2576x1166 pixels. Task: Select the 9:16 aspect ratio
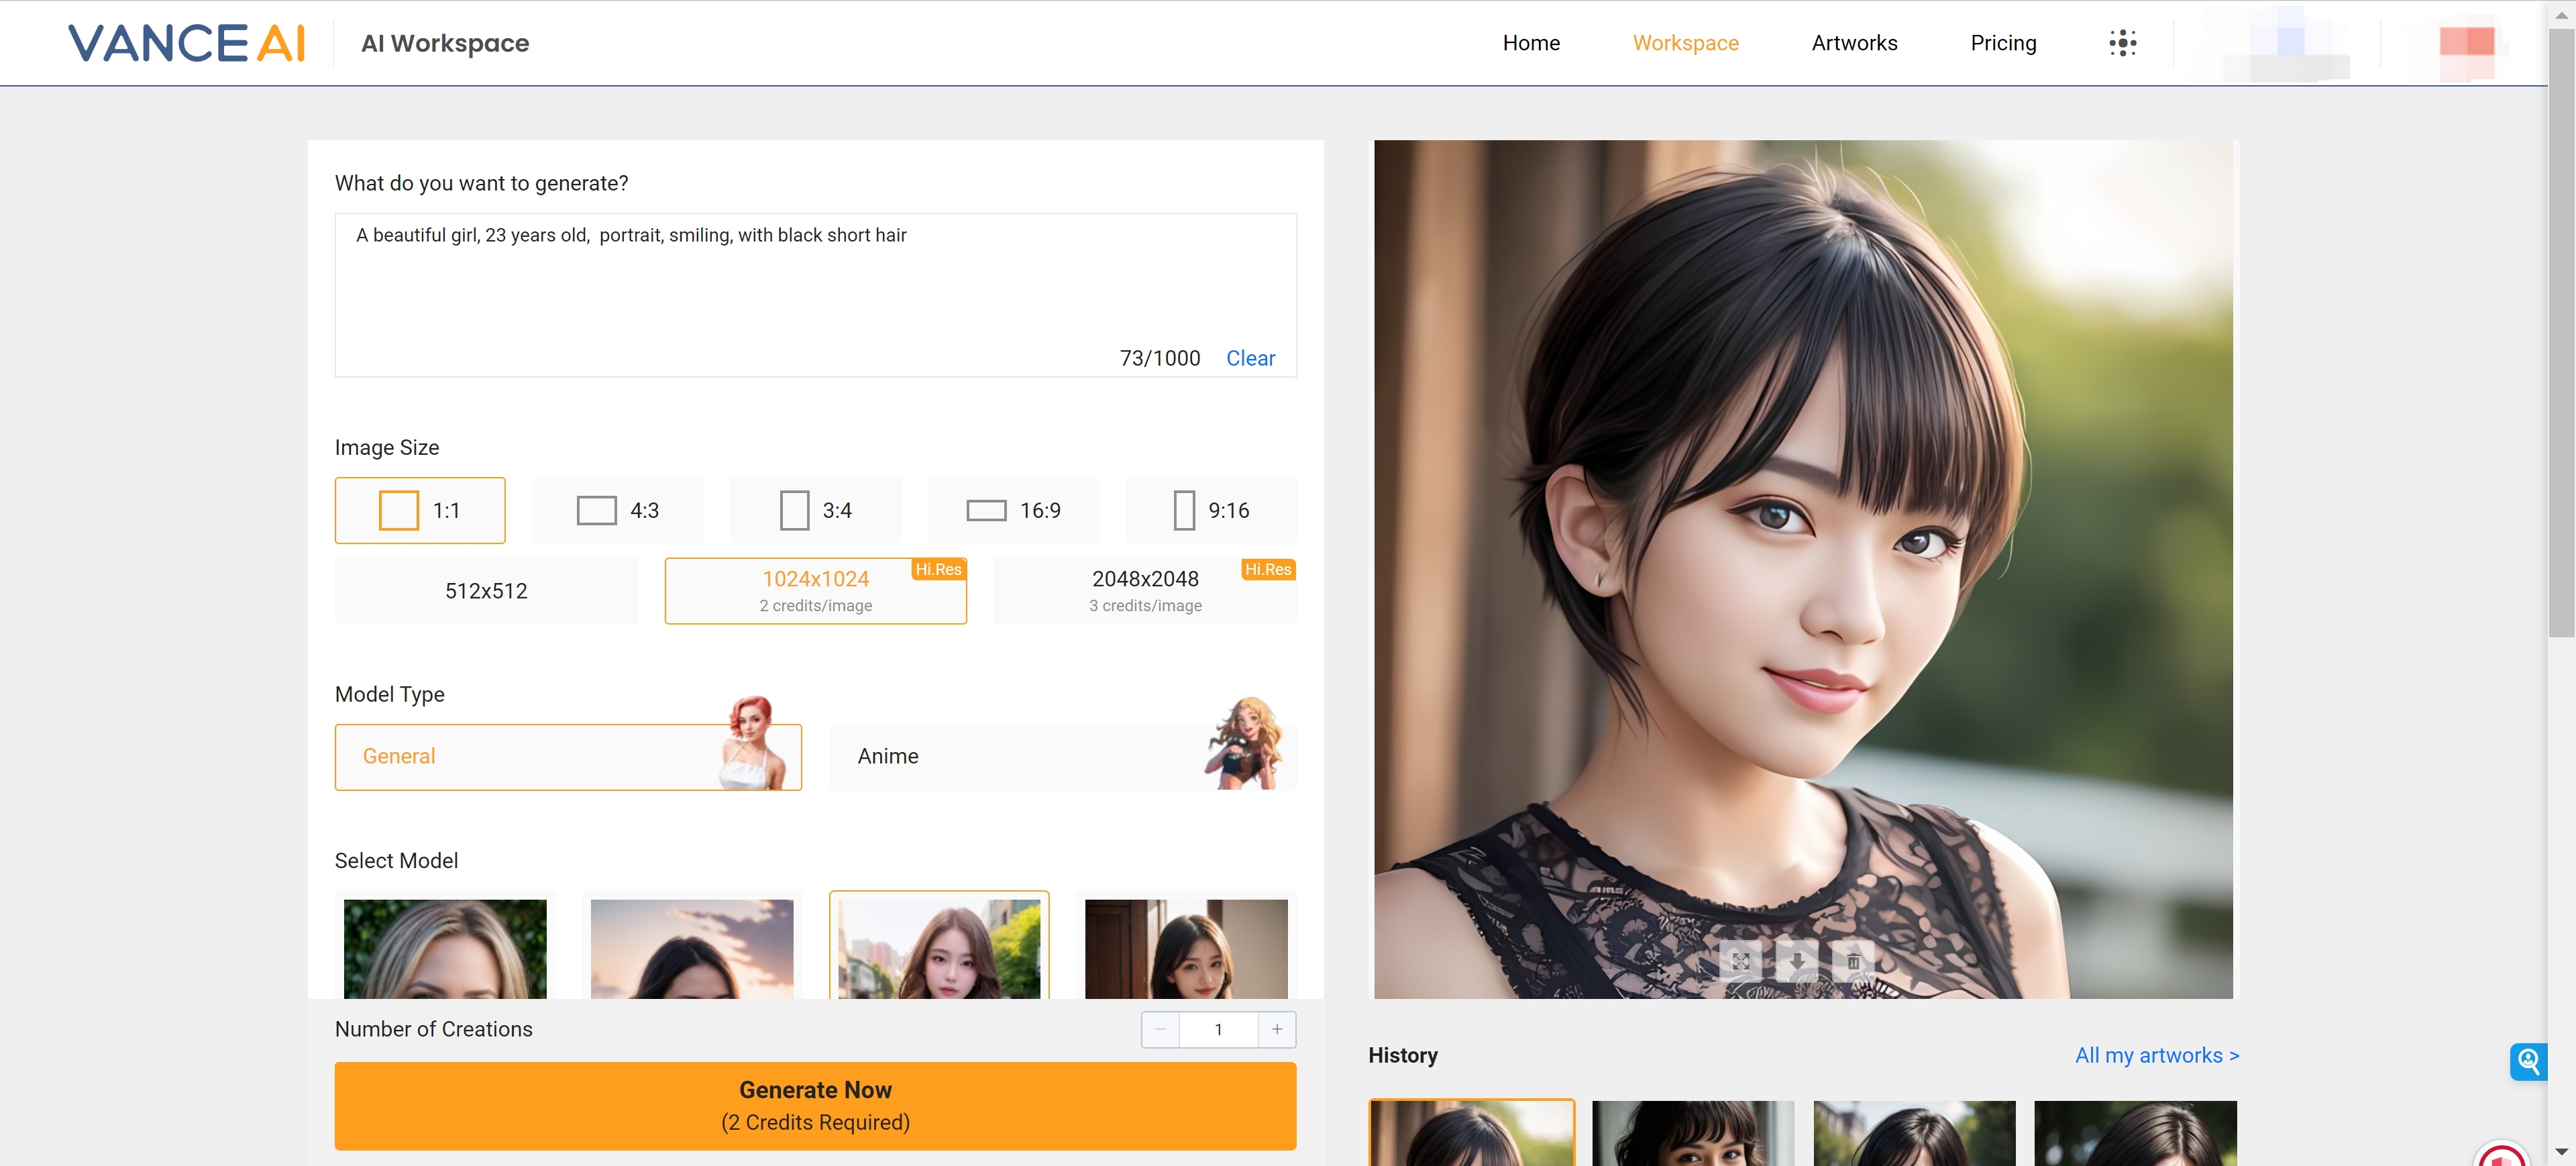tap(1211, 510)
